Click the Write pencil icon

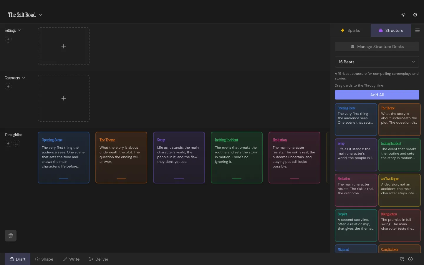pos(65,259)
